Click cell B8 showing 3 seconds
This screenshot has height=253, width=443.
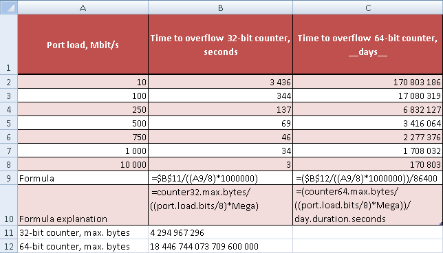pos(220,164)
